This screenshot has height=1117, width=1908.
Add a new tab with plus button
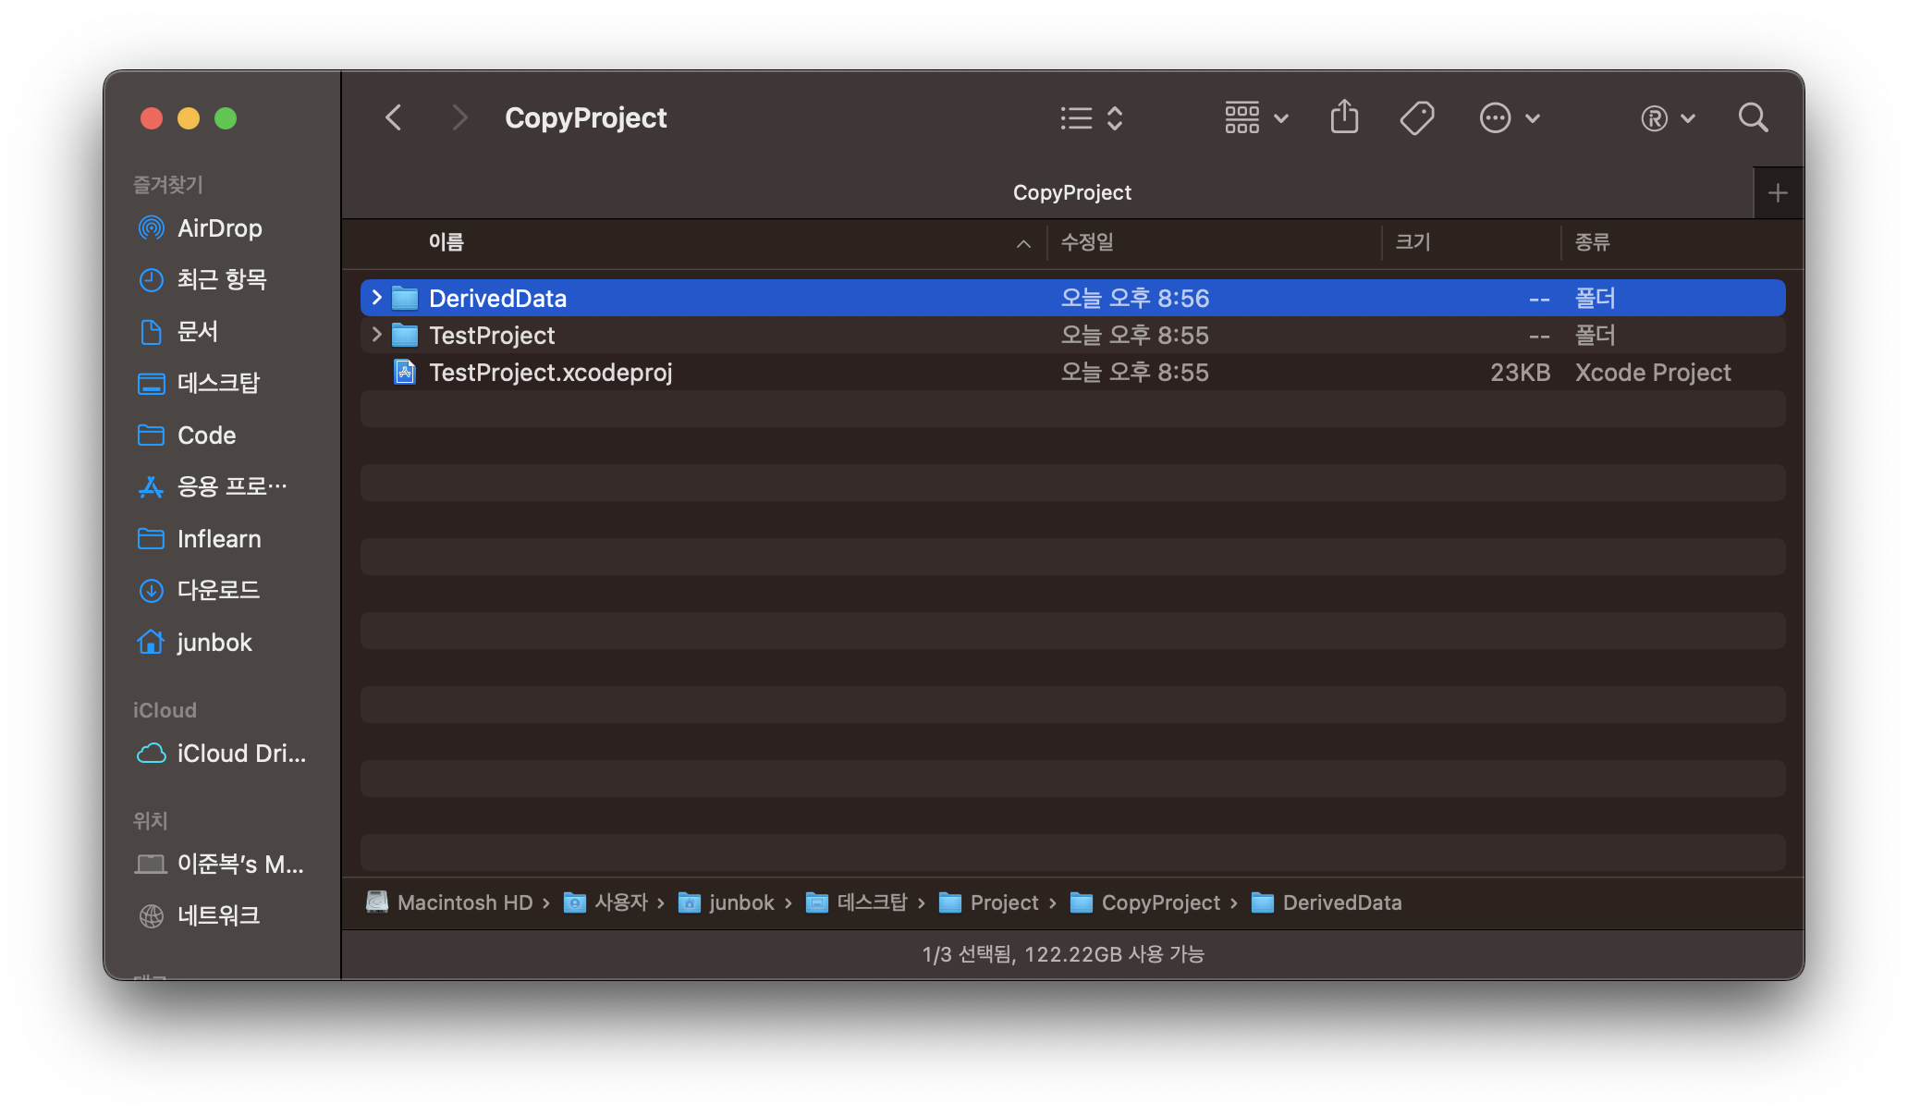click(x=1777, y=193)
